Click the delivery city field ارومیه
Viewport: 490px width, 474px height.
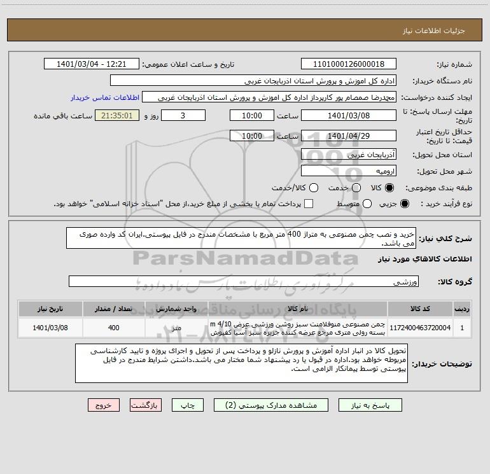[x=349, y=171]
